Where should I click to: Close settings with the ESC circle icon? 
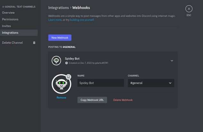click(x=189, y=9)
